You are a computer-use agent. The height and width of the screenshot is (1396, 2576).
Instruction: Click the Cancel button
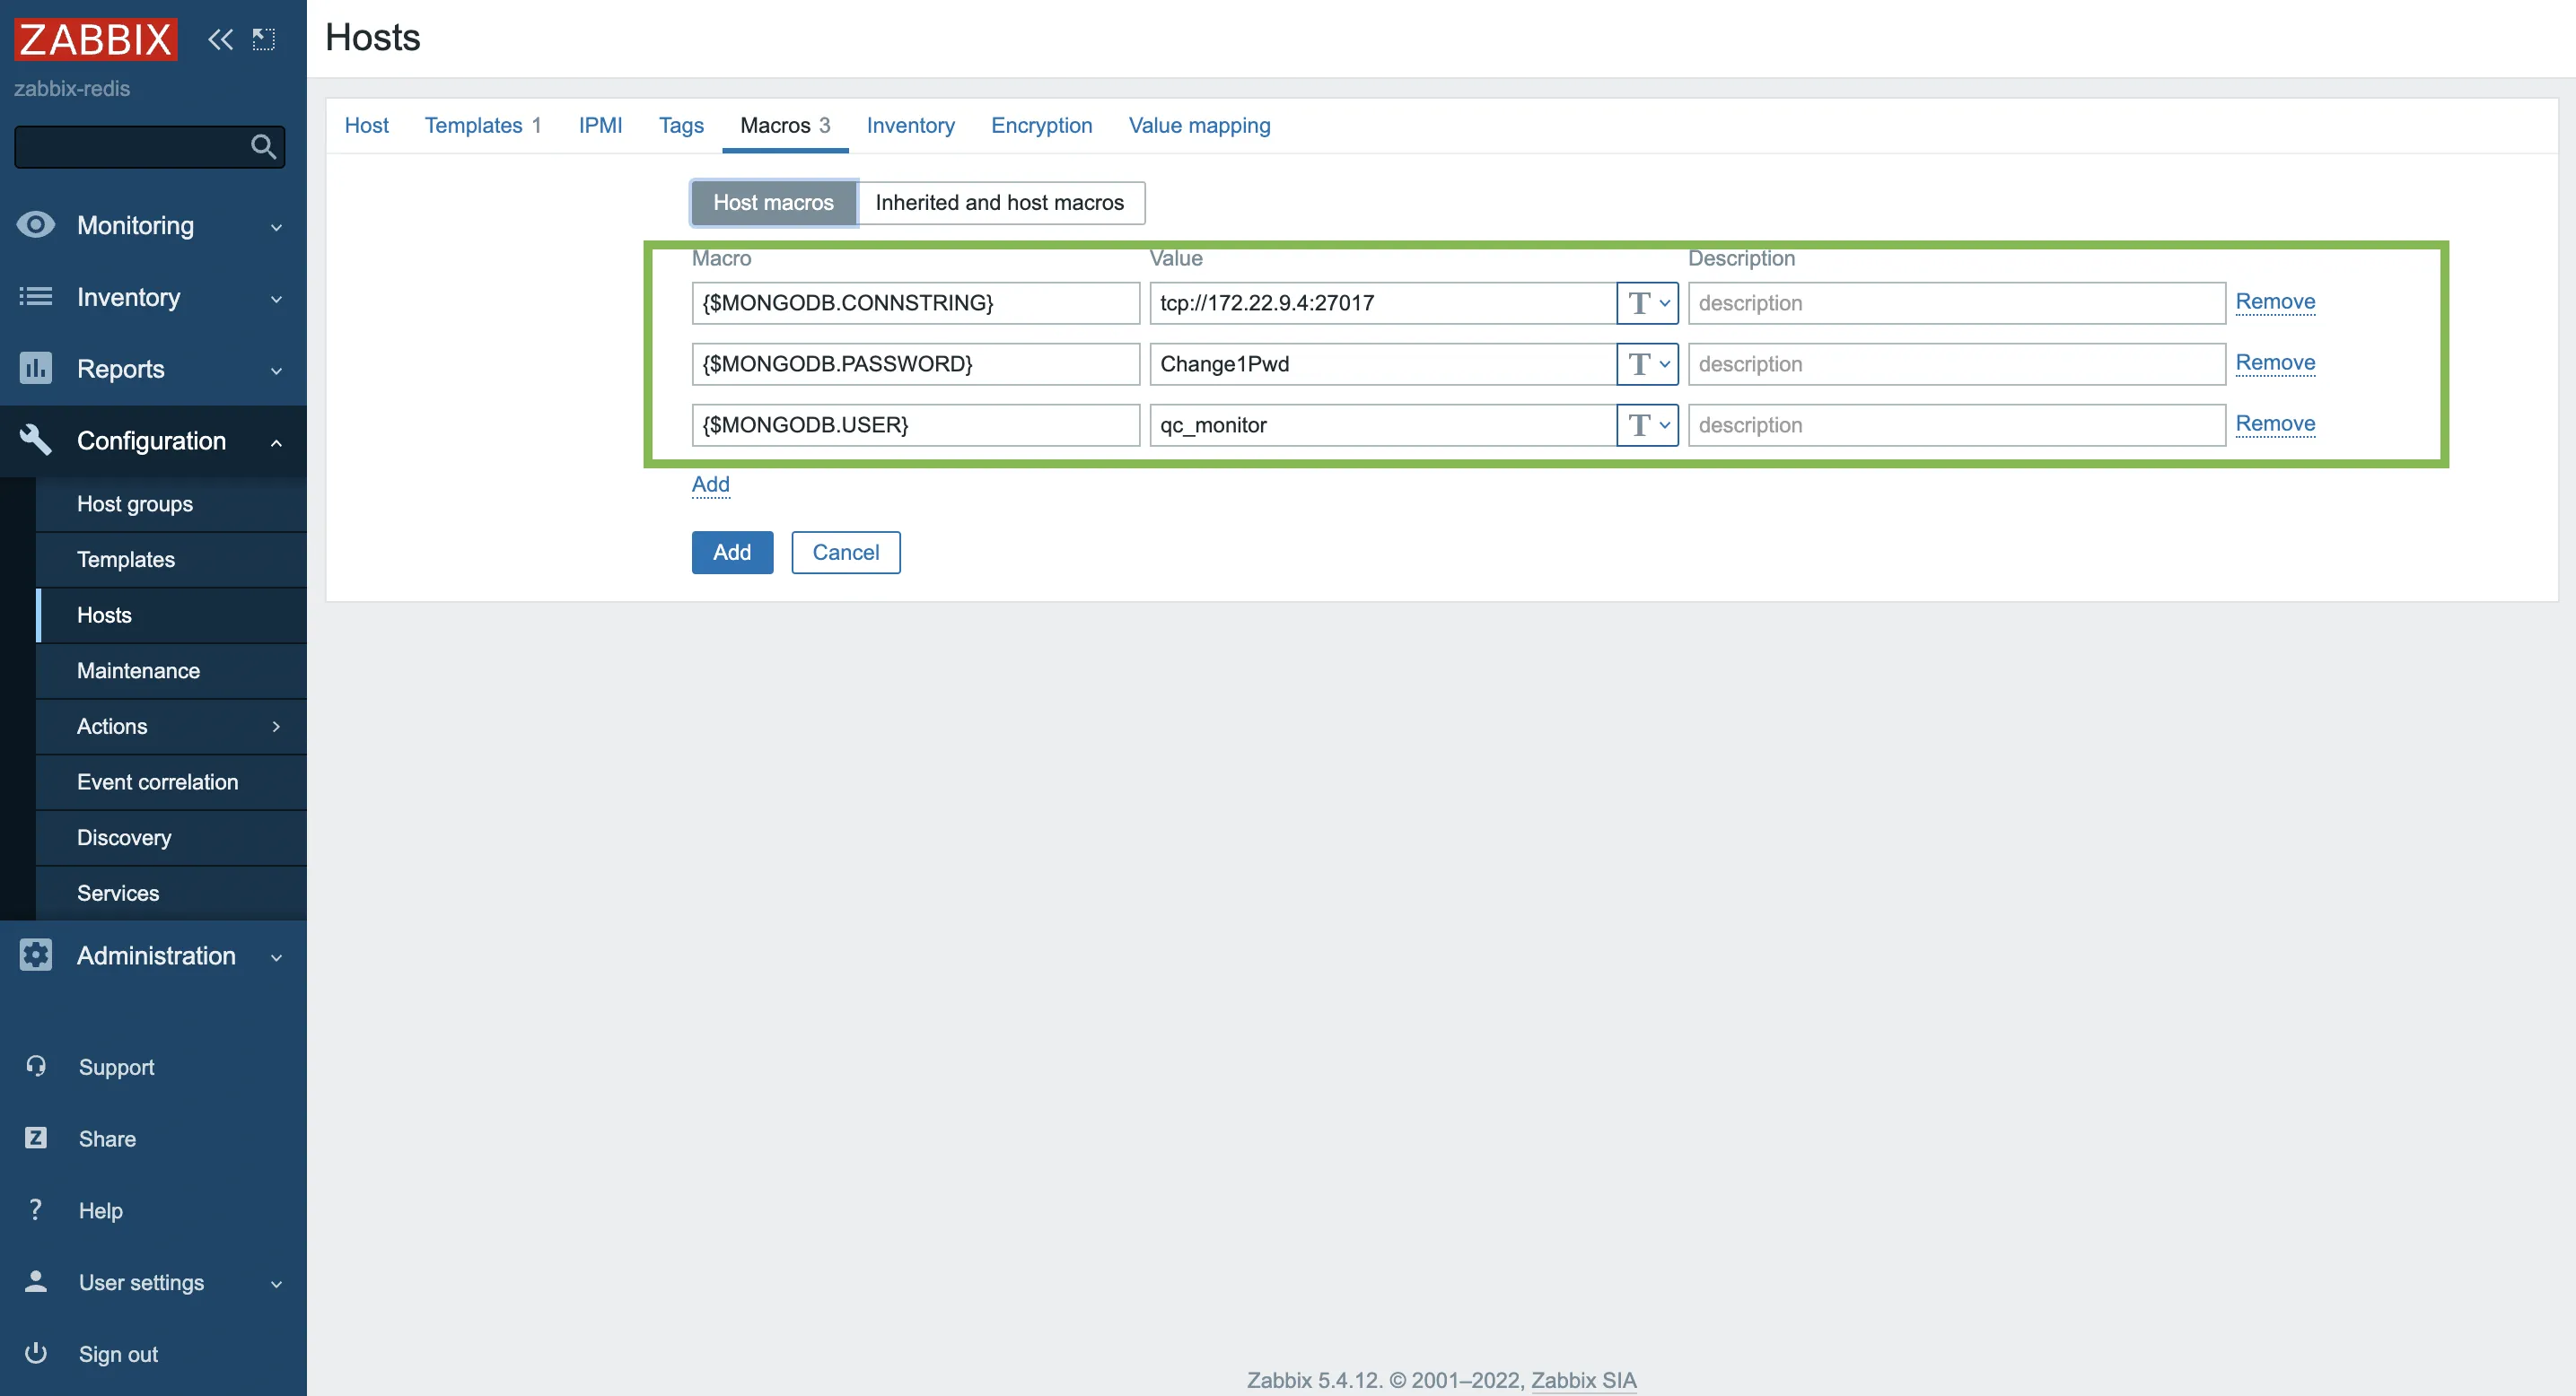click(845, 553)
